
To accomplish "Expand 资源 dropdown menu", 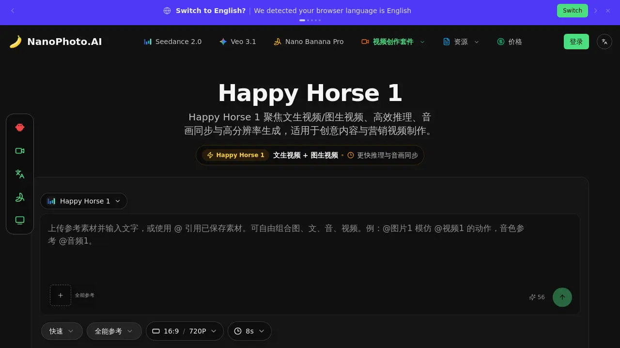I will pyautogui.click(x=461, y=42).
